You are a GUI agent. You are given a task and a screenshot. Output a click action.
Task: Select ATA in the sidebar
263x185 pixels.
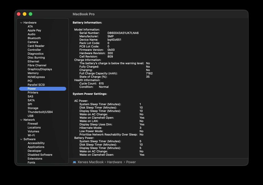tap(30, 26)
